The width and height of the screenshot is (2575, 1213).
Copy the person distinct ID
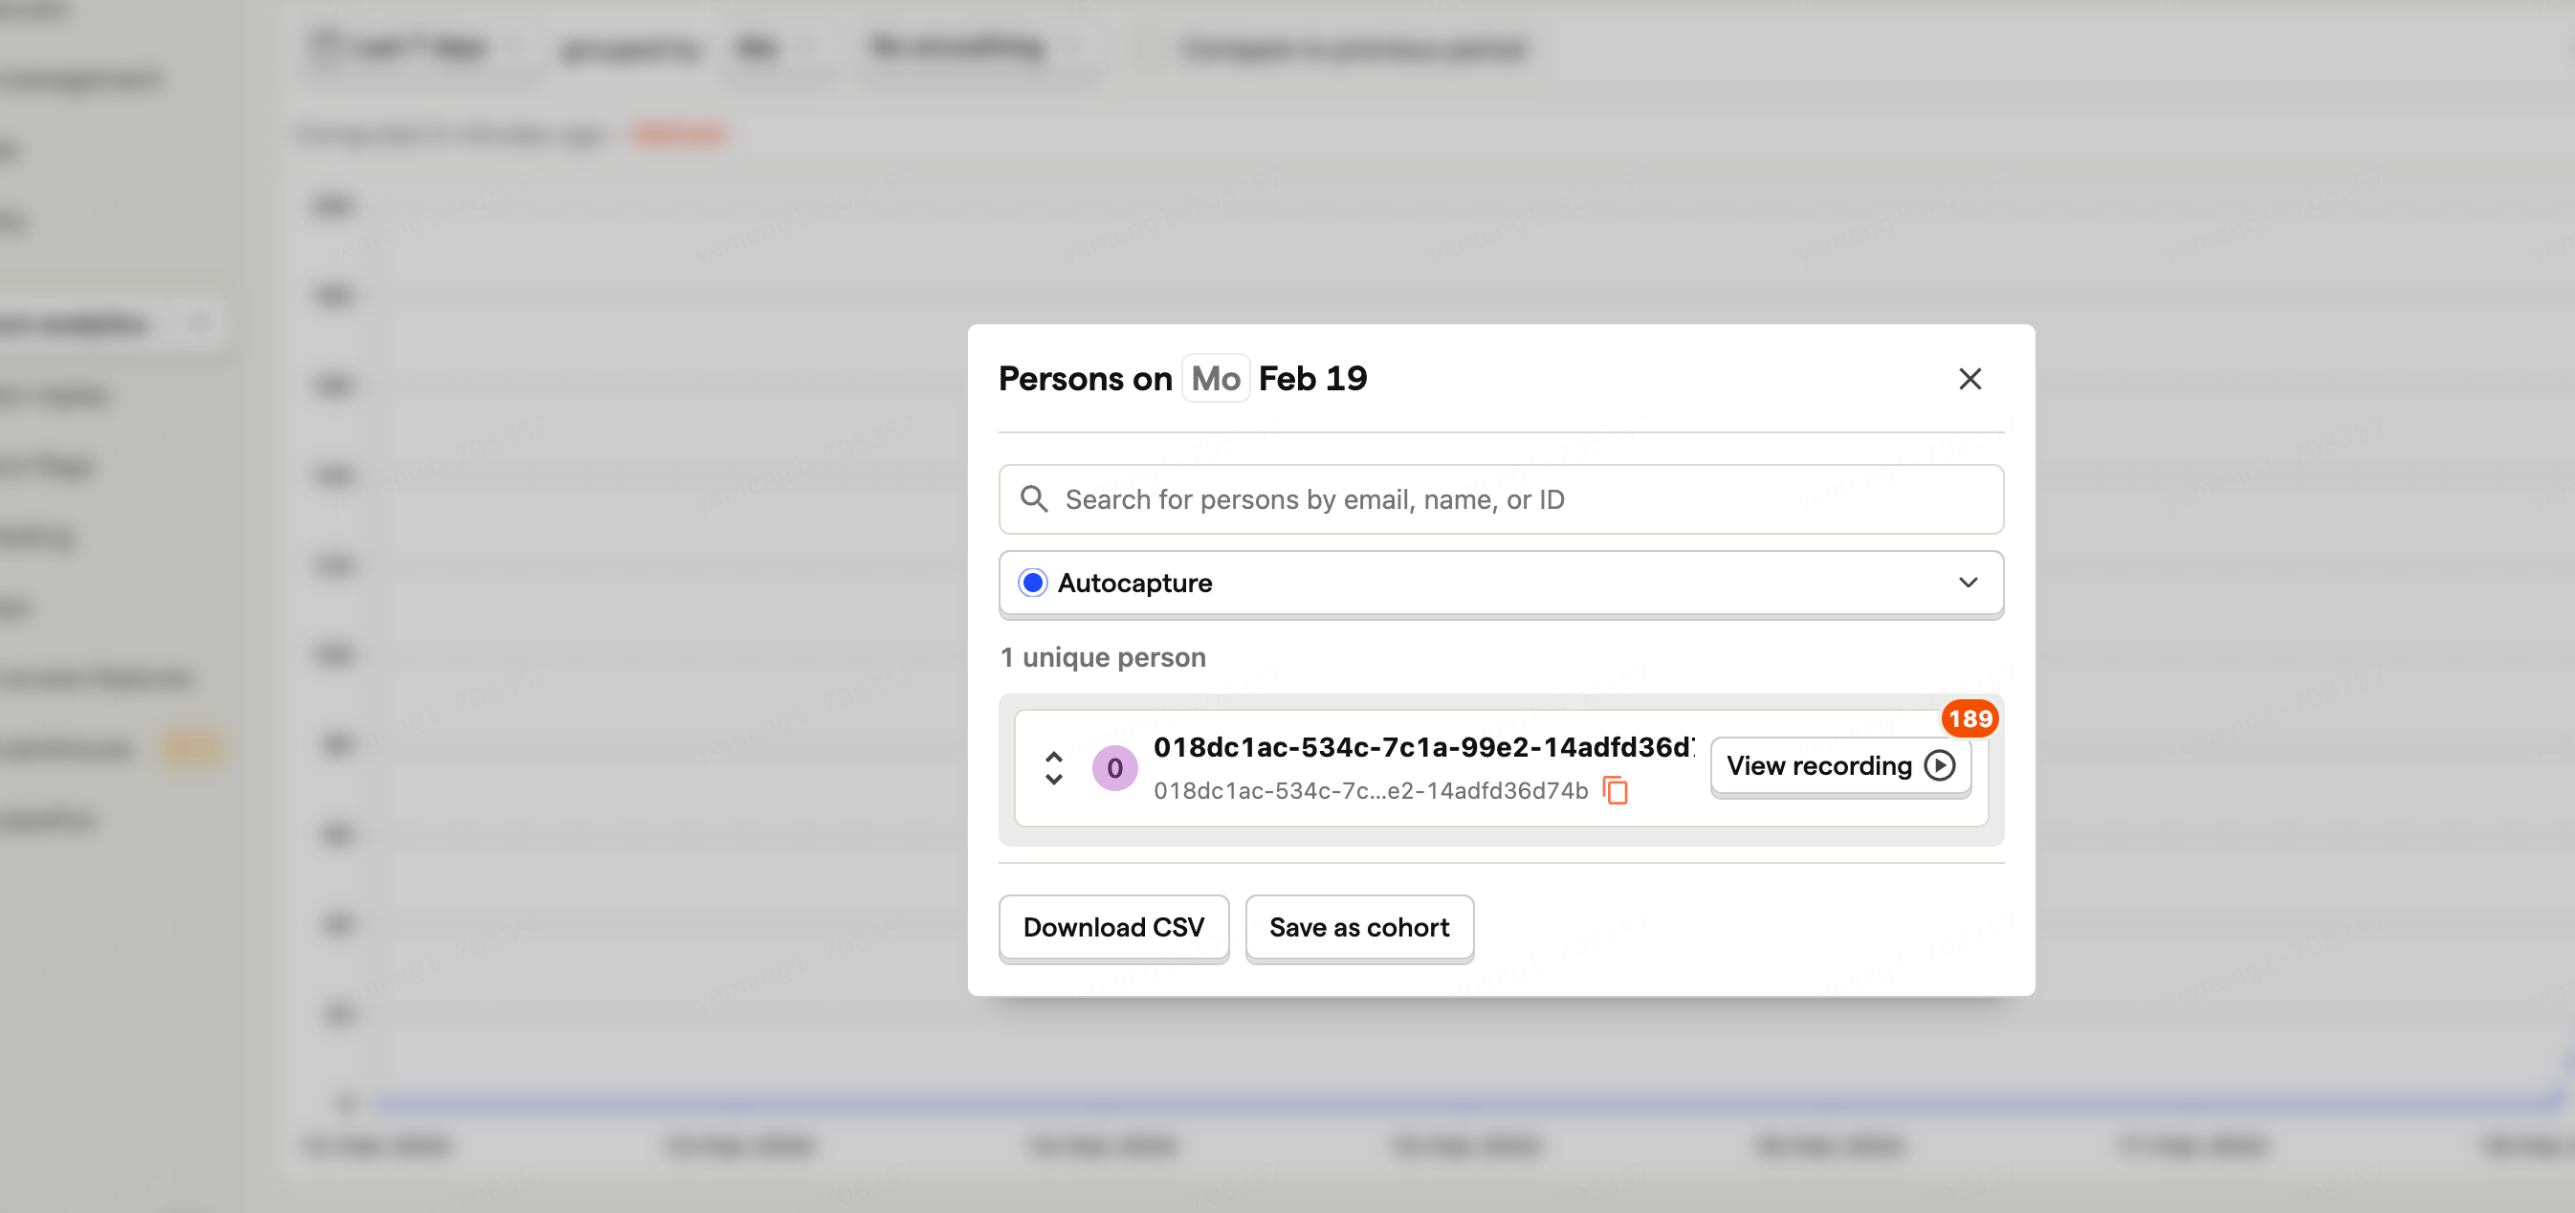(1616, 790)
